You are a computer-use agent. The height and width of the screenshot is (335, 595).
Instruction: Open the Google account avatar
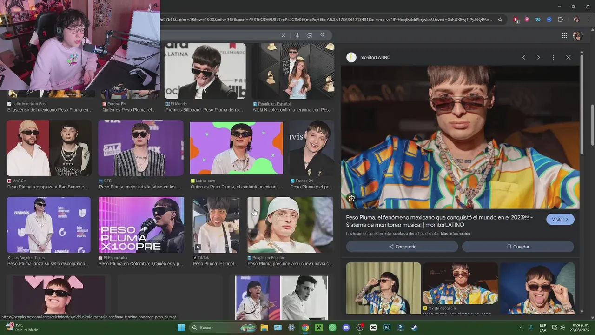pyautogui.click(x=578, y=36)
